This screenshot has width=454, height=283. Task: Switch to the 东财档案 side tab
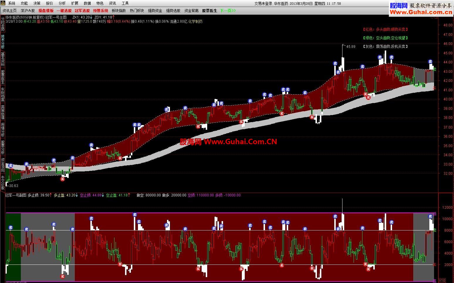(3, 95)
